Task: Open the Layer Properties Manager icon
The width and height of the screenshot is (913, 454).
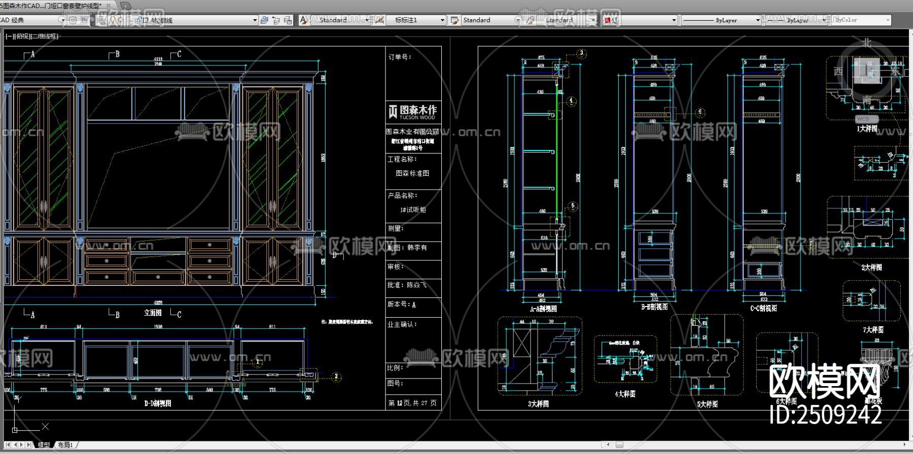Action: click(101, 20)
